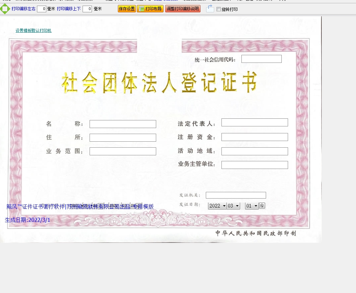
Task: Click the rotate arrow icon beside 旋转打印
Action: tap(210, 9)
